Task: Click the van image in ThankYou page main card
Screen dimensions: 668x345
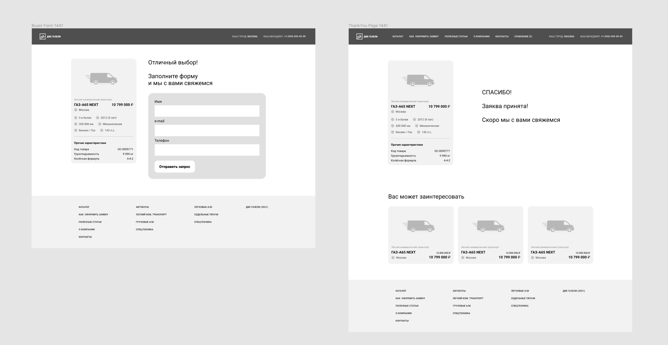Action: click(x=418, y=80)
